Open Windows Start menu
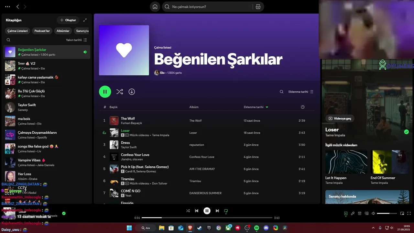This screenshot has height=233, width=414. tap(129, 228)
